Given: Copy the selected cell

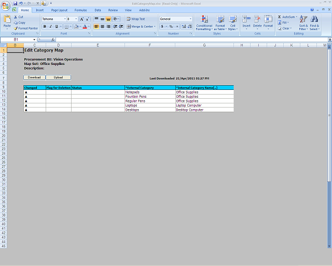Looking at the screenshot, I should pyautogui.click(x=19, y=23).
